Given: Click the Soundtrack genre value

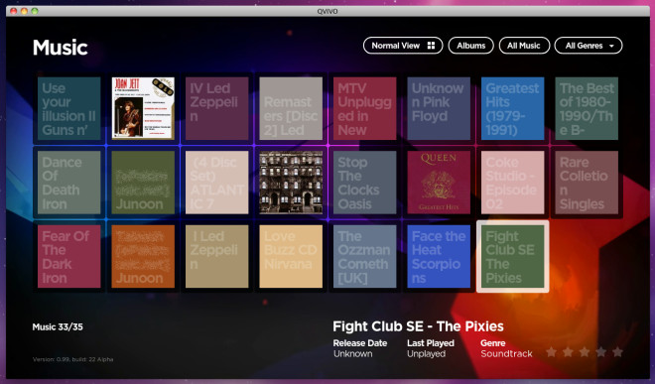Looking at the screenshot, I should pyautogui.click(x=506, y=354).
